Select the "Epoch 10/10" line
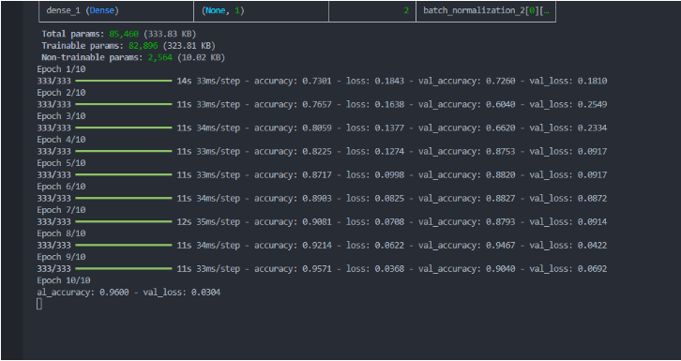Viewport: 681px width, 361px height. click(64, 280)
